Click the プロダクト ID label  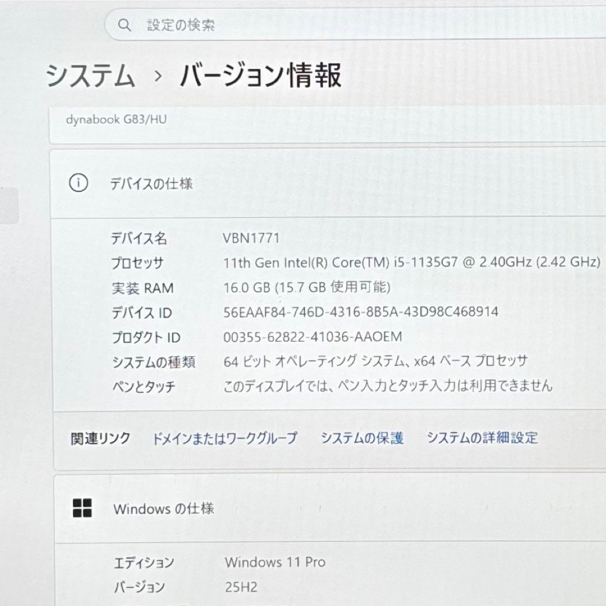click(x=146, y=337)
